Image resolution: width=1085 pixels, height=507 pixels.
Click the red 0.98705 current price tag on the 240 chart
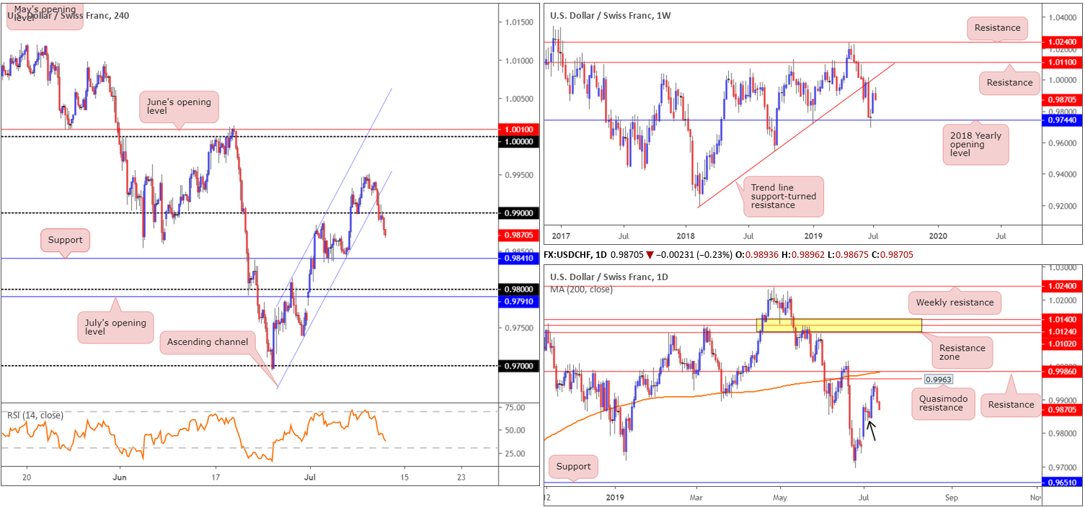coord(519,235)
